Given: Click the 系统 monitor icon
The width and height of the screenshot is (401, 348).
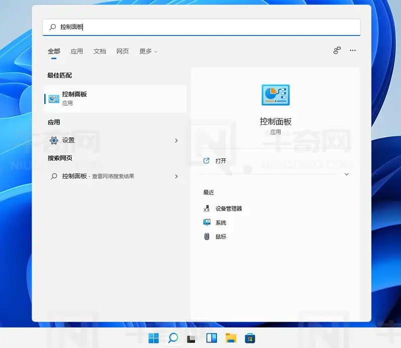Looking at the screenshot, I should pyautogui.click(x=207, y=222).
